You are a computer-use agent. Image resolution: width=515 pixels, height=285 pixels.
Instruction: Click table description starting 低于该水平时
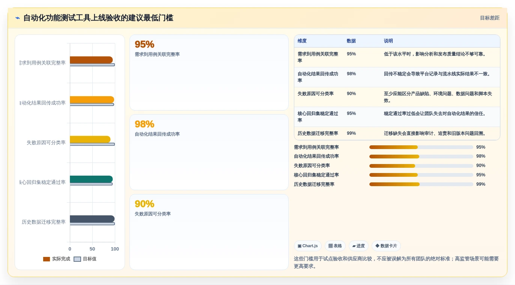coord(435,54)
